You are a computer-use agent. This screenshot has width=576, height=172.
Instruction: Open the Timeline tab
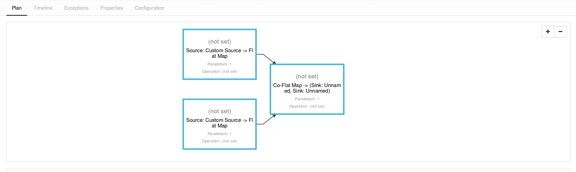43,8
